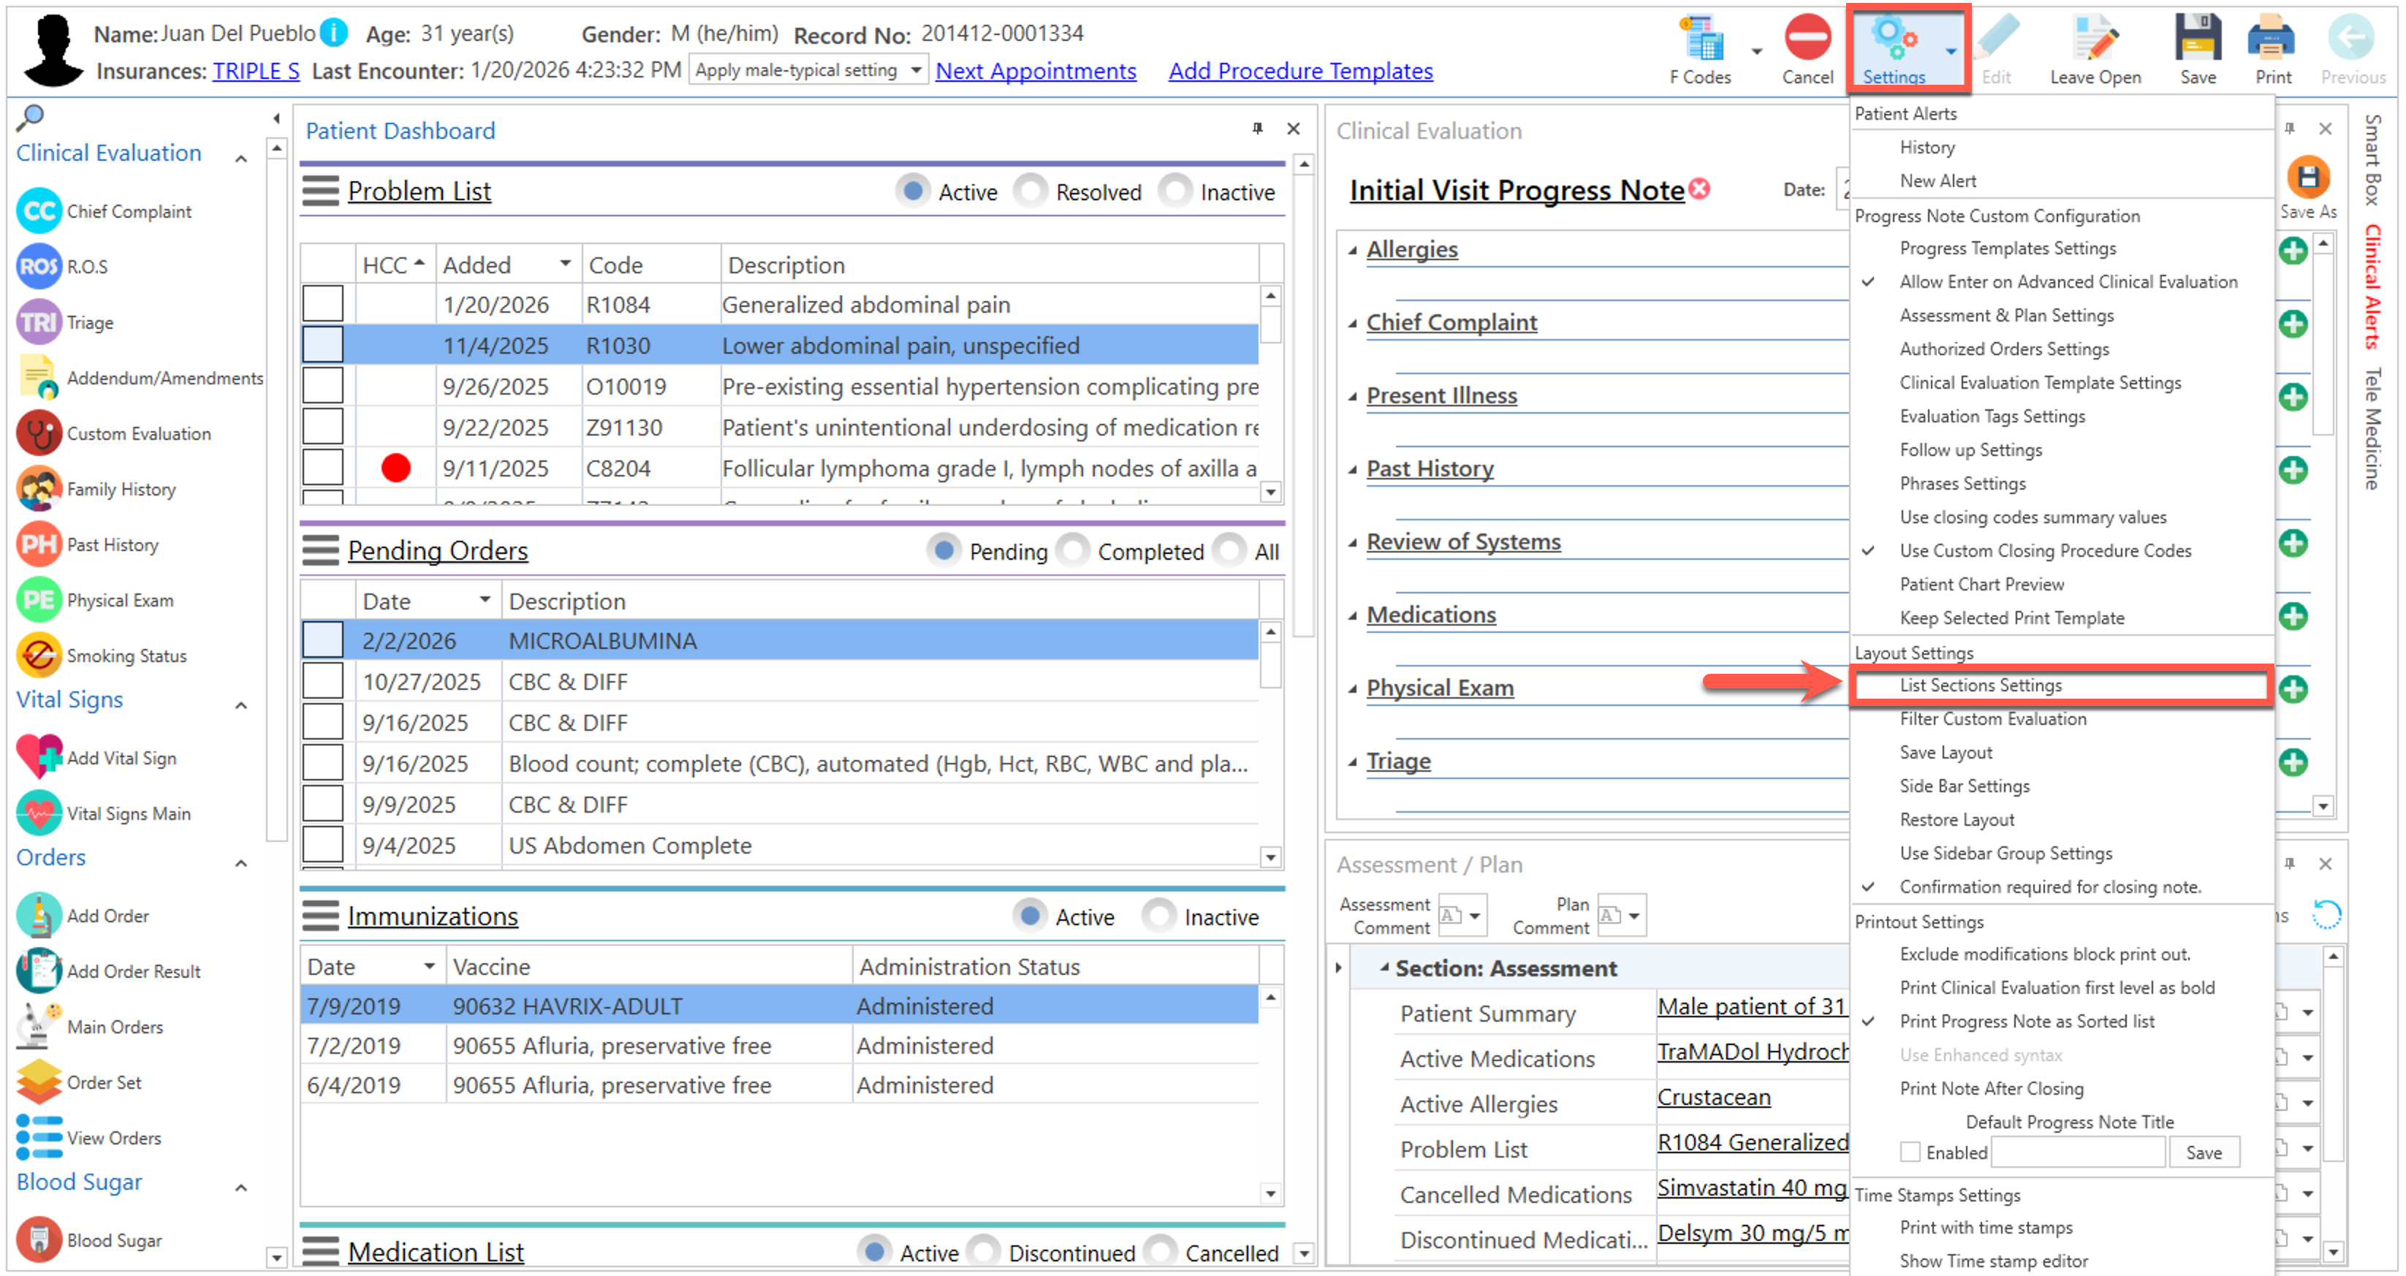Select the Resolved radio in Problem List

click(x=1031, y=191)
